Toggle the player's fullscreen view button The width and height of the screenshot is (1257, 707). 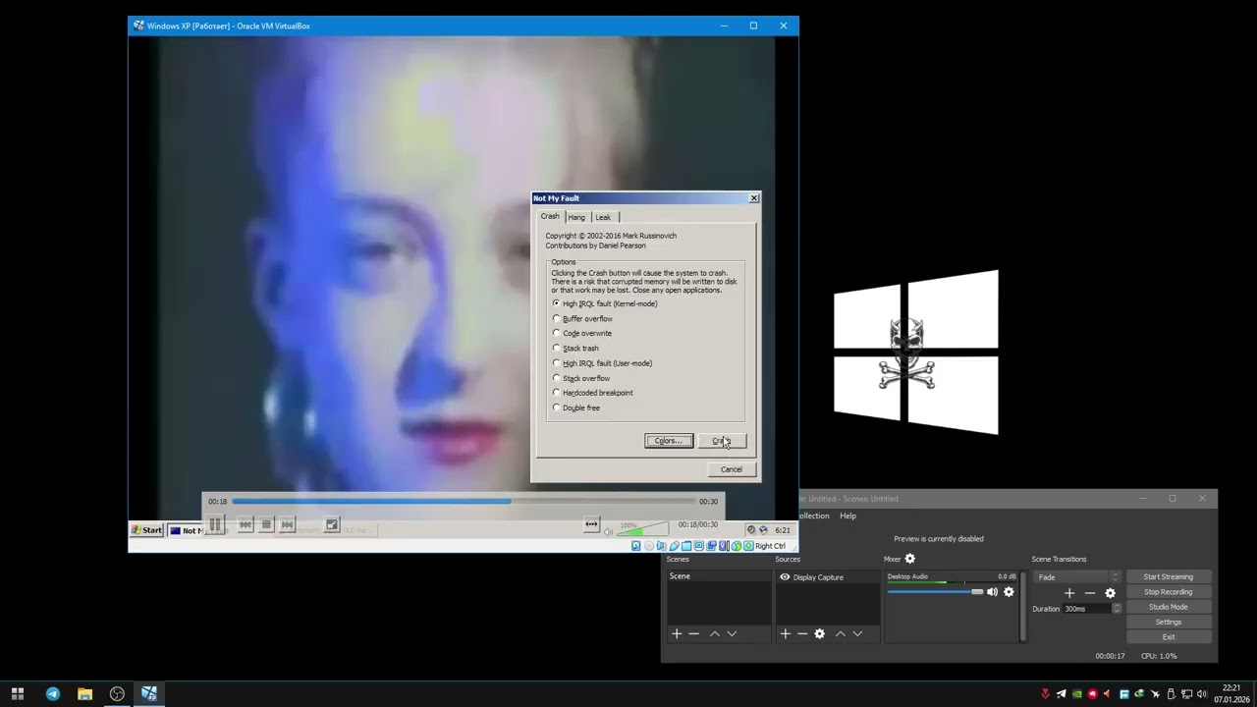[332, 525]
